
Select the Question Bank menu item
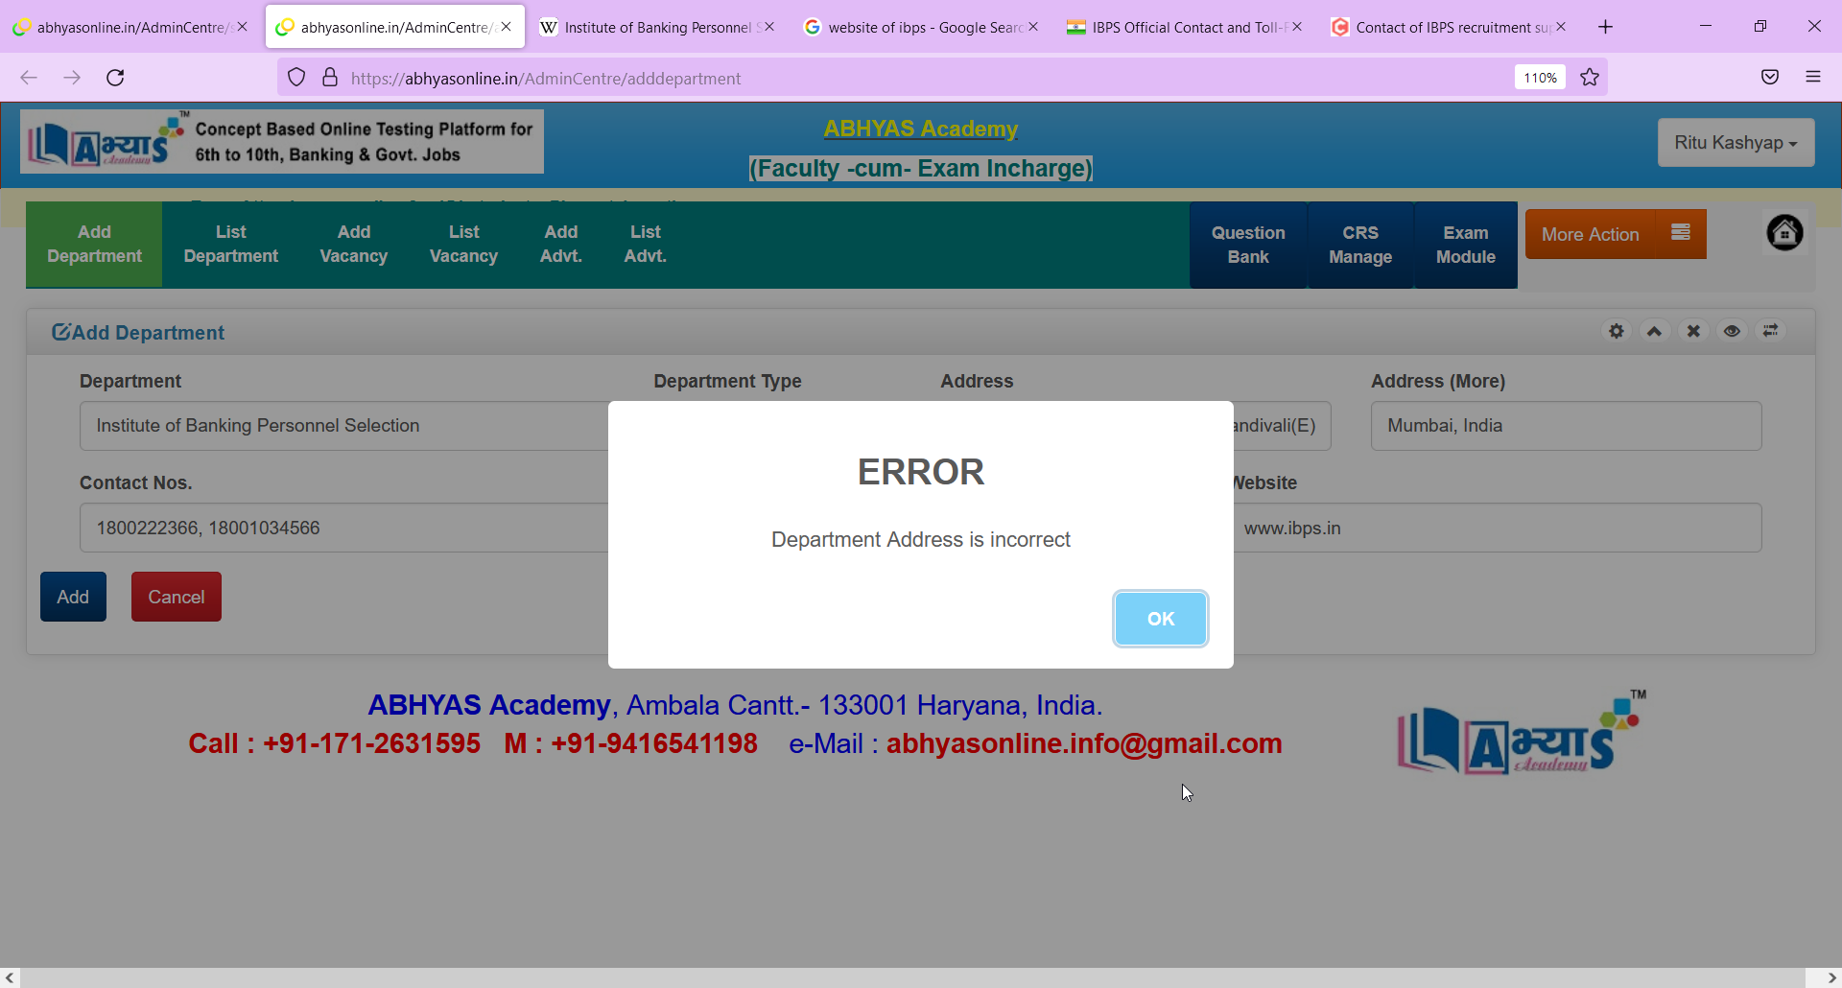pos(1247,245)
